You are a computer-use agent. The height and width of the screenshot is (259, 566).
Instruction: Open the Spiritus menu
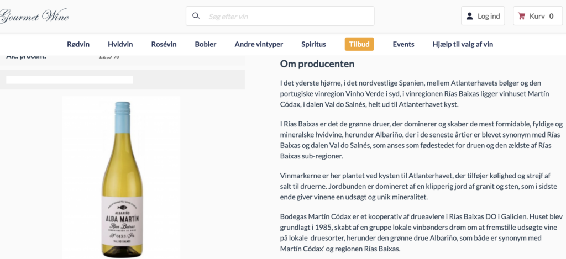click(x=314, y=44)
